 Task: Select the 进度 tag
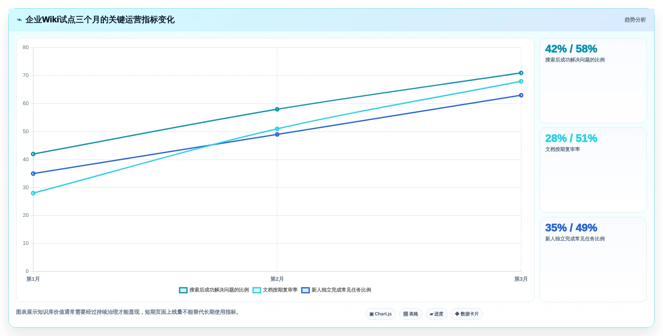[436, 314]
